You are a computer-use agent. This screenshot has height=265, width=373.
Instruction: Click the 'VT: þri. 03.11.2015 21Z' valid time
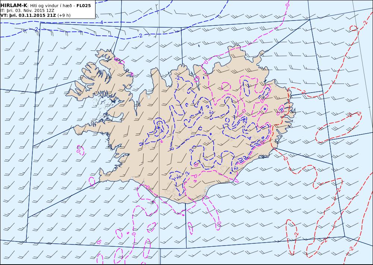click(28, 15)
